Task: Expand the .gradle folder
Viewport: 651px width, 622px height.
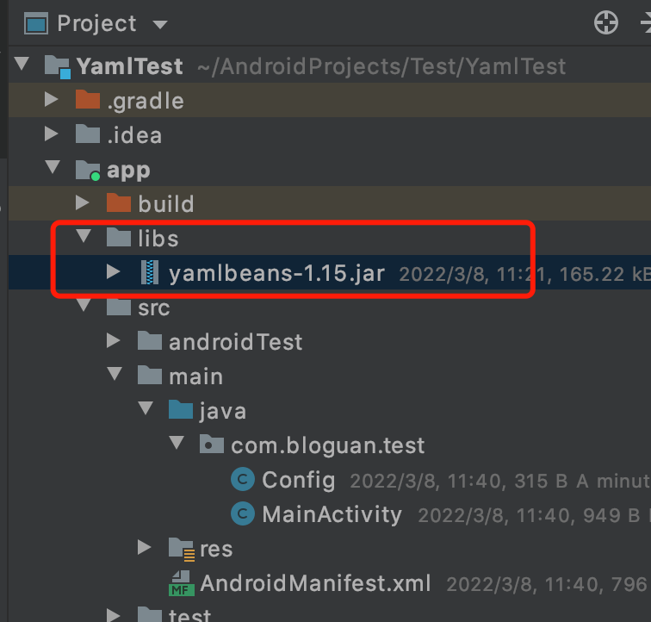Action: (x=52, y=100)
